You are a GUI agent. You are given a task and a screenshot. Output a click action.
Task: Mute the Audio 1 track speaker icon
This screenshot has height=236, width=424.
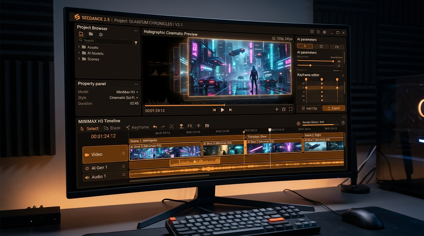[x=87, y=177]
